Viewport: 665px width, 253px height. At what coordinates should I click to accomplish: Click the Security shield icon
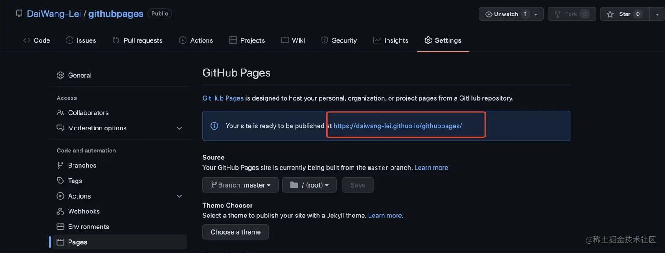coord(325,40)
